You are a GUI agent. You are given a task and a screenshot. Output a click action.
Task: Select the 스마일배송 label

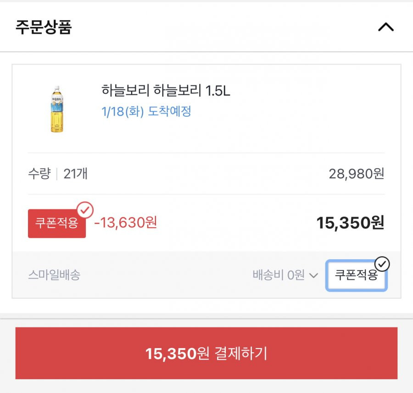click(x=54, y=275)
